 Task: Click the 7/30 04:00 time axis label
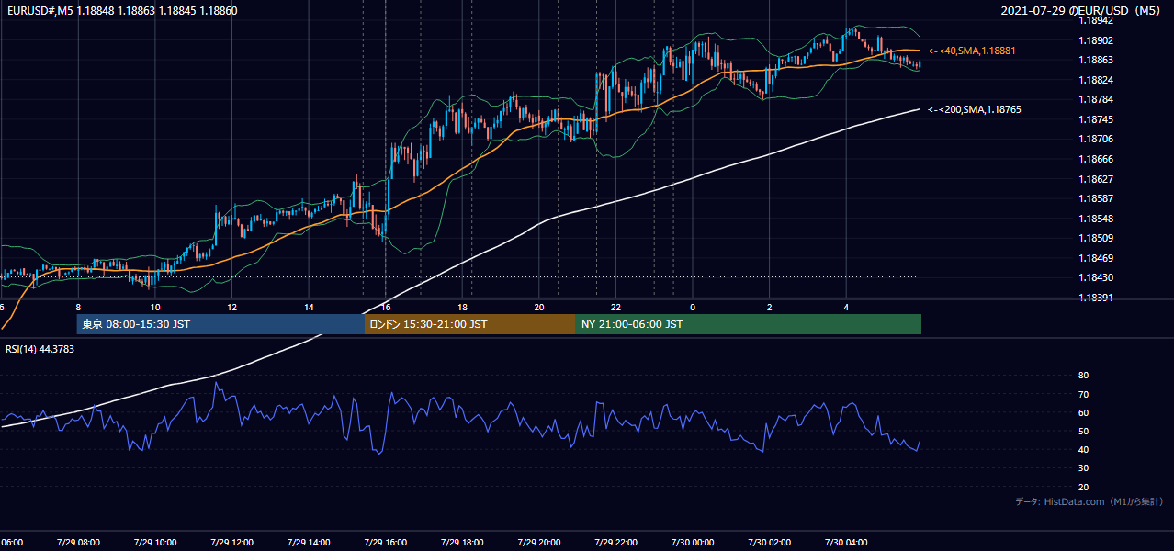pos(846,542)
